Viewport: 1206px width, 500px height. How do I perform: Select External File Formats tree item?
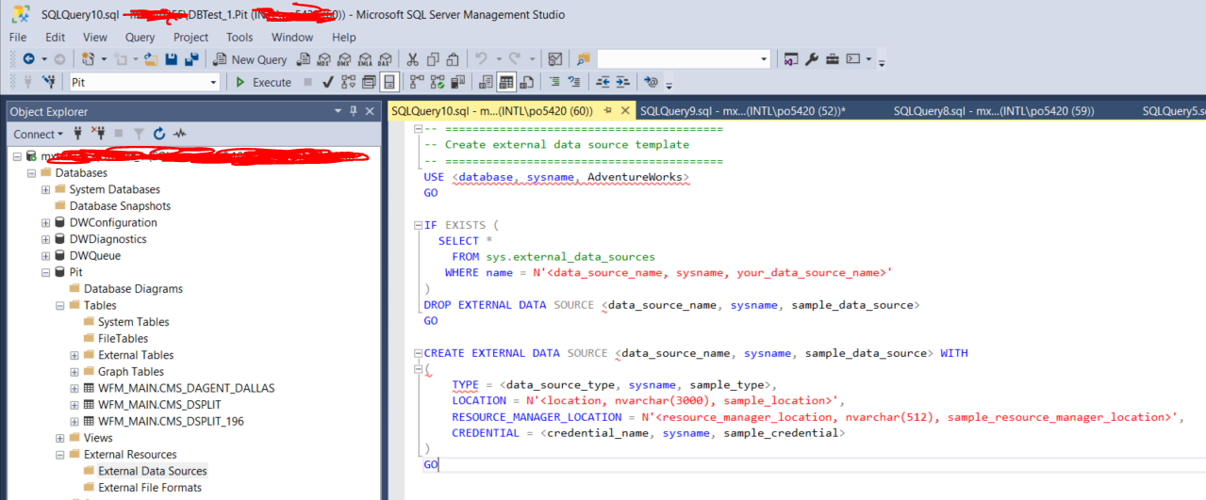[x=149, y=488]
